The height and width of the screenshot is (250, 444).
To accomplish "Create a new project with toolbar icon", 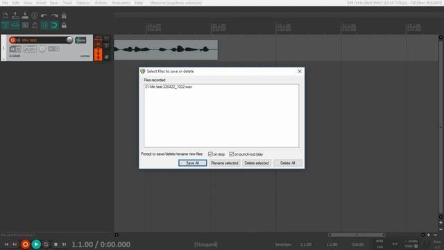I will pyautogui.click(x=6, y=15).
